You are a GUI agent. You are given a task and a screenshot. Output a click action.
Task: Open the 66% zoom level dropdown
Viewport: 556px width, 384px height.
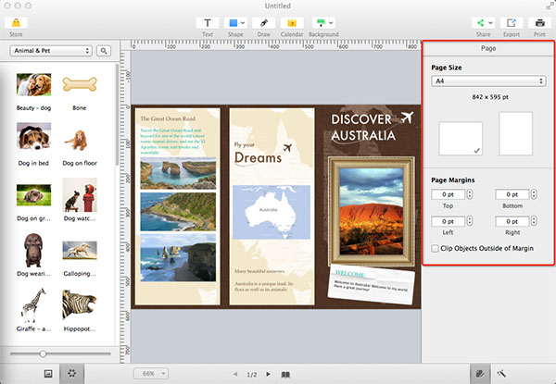click(152, 374)
